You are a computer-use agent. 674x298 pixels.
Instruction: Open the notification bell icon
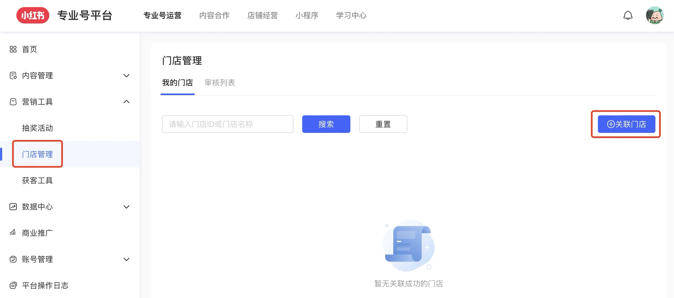click(x=628, y=15)
